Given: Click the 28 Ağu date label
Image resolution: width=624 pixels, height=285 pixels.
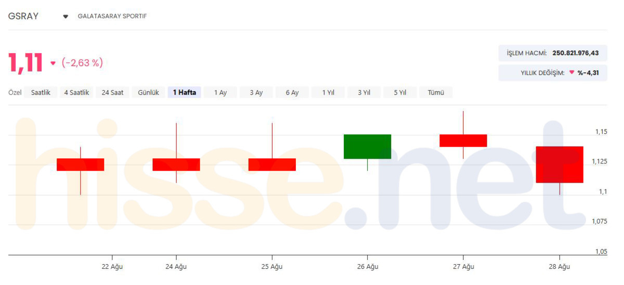Looking at the screenshot, I should (559, 267).
